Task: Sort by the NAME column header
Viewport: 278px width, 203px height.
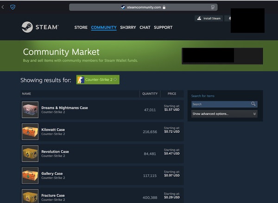Action: [x=26, y=93]
